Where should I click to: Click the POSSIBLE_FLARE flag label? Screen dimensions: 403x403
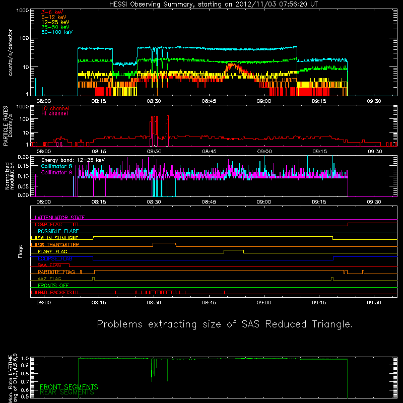(58, 231)
